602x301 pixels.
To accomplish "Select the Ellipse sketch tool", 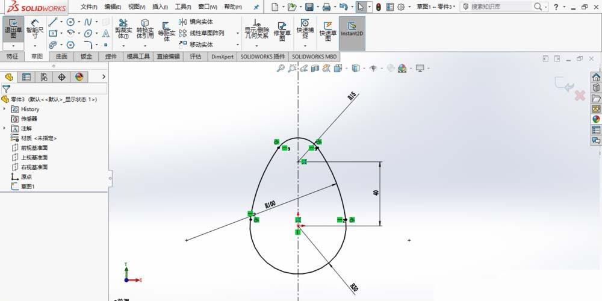I will (x=88, y=33).
